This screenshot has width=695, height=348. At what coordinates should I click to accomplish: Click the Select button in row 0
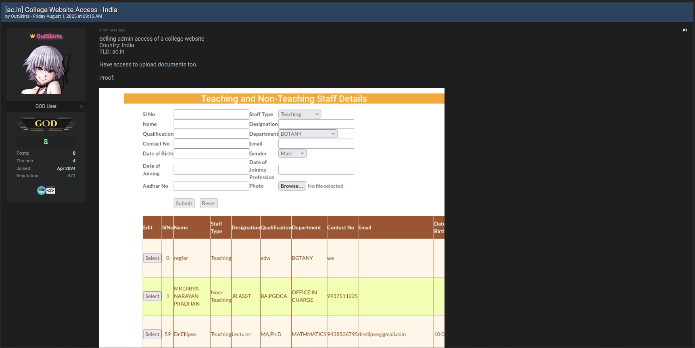152,258
